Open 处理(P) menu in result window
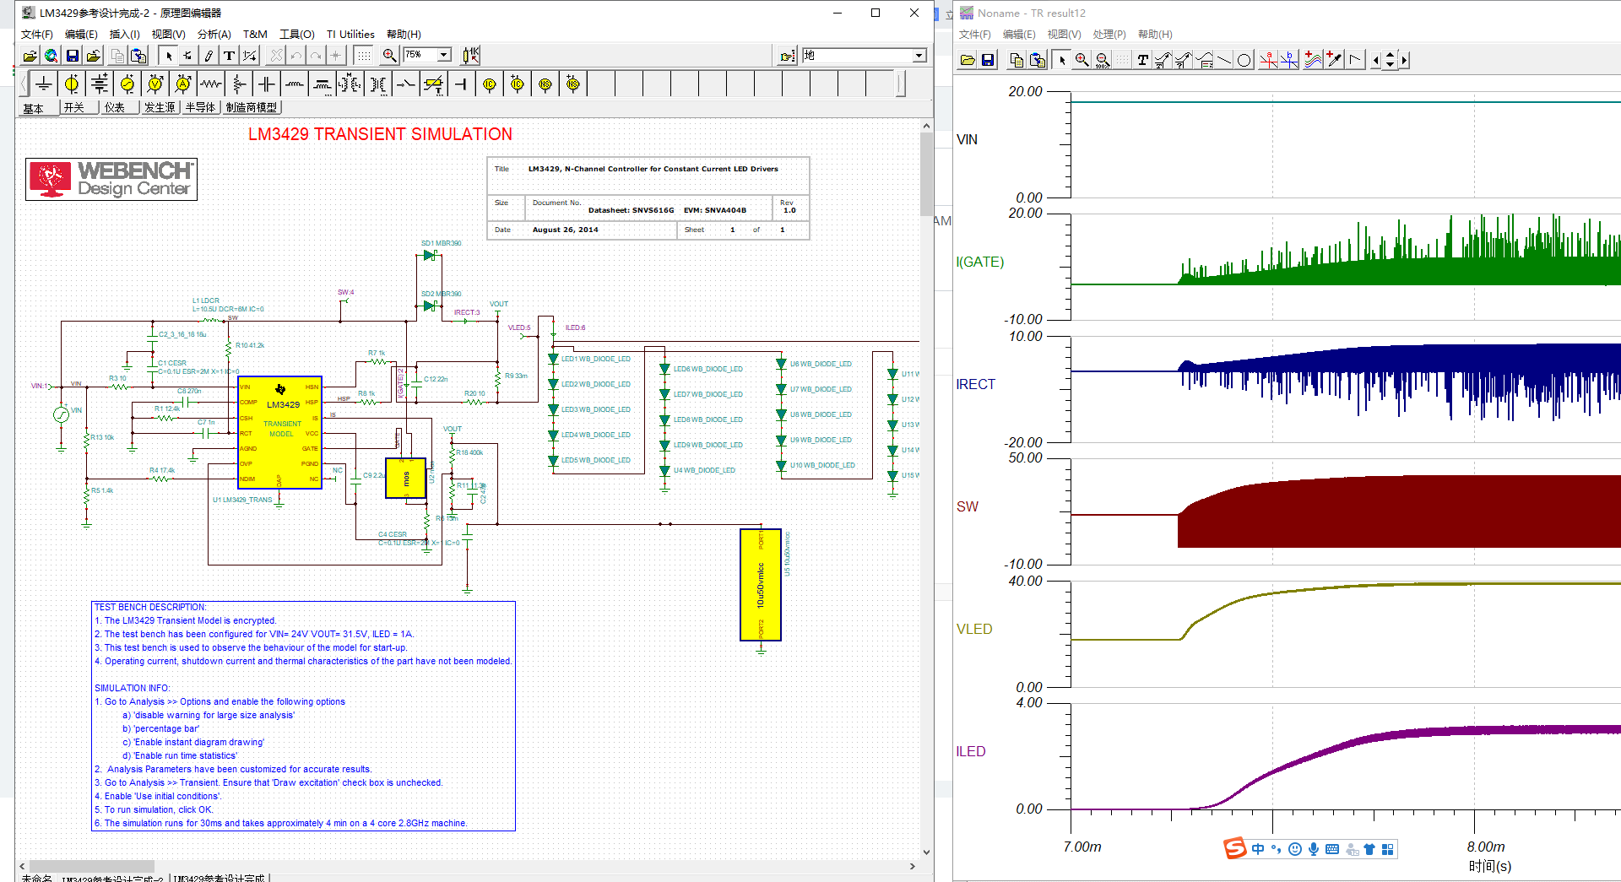1621x882 pixels. click(1109, 35)
